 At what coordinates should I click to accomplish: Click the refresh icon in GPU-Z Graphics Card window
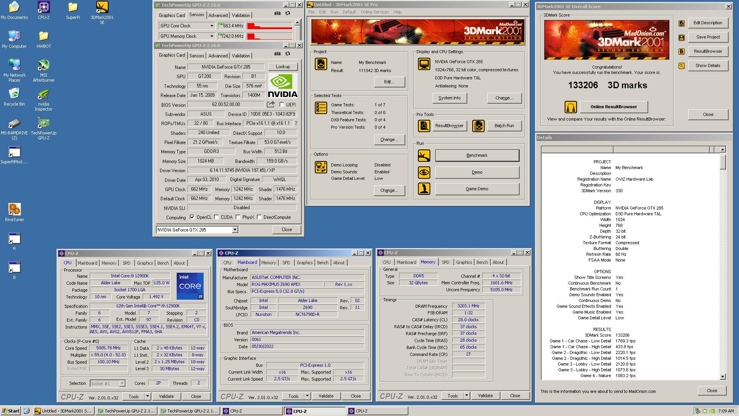point(288,54)
